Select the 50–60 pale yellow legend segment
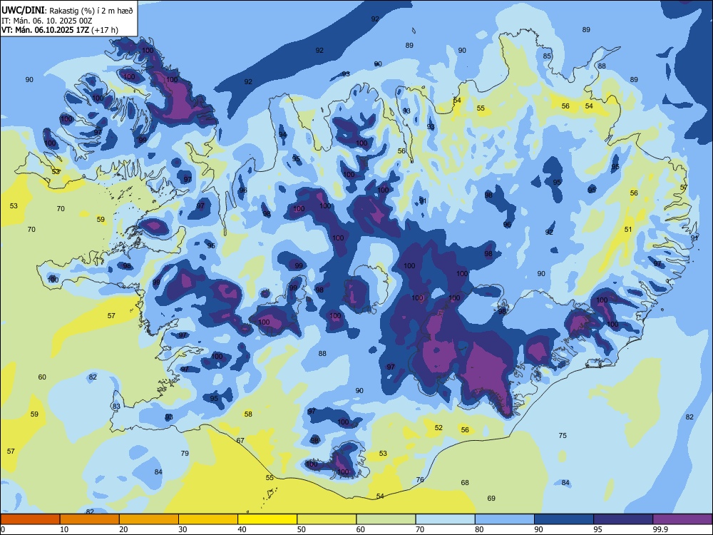The height and width of the screenshot is (535, 713). click(327, 519)
